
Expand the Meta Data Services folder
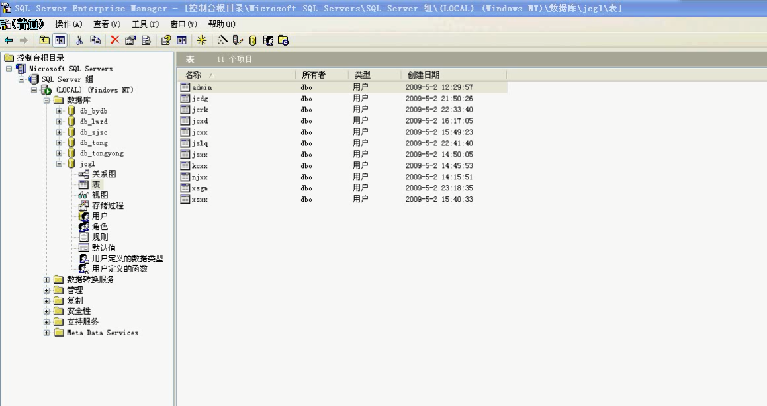[x=46, y=333]
